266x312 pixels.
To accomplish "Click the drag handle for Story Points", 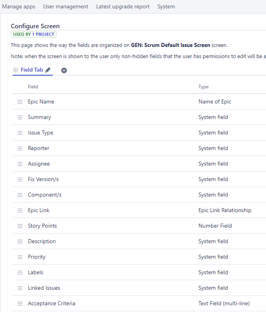I will click(x=20, y=226).
